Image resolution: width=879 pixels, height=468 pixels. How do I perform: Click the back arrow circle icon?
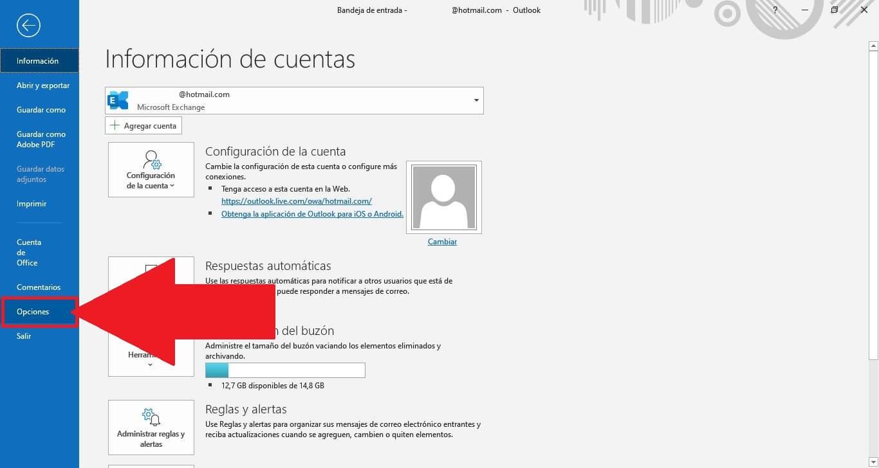point(28,25)
